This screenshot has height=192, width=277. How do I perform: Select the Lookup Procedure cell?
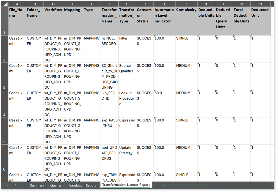(127, 104)
